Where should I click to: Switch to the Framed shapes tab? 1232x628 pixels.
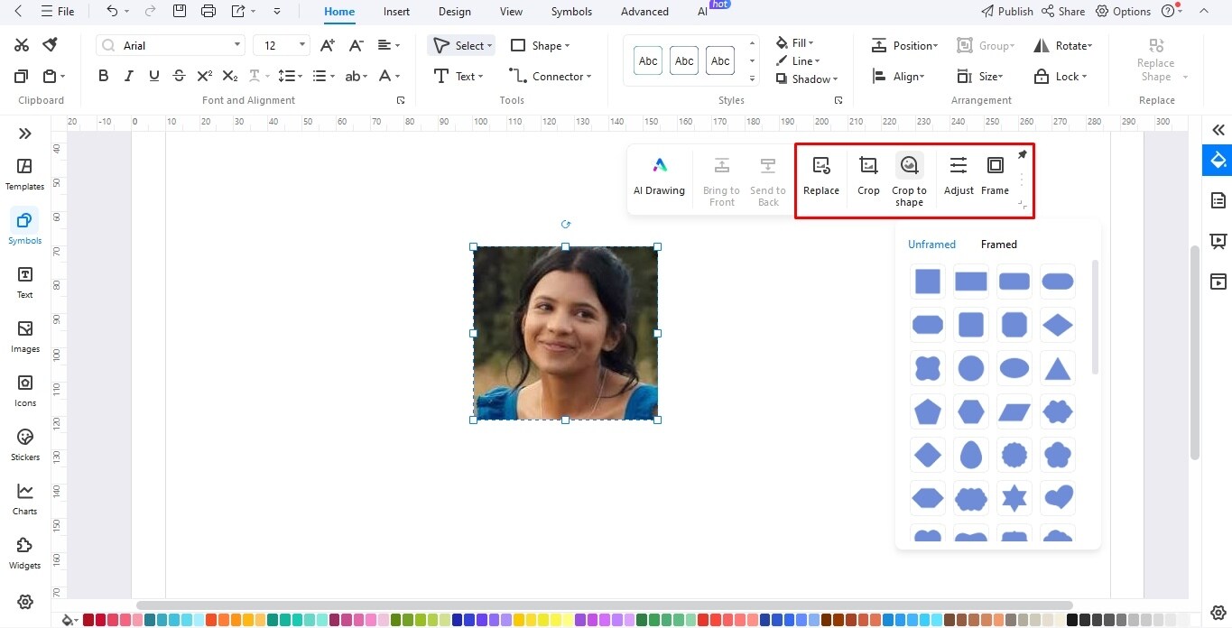[x=999, y=244]
